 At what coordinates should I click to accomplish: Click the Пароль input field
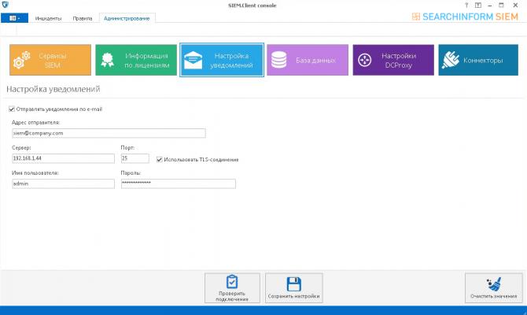coord(179,183)
